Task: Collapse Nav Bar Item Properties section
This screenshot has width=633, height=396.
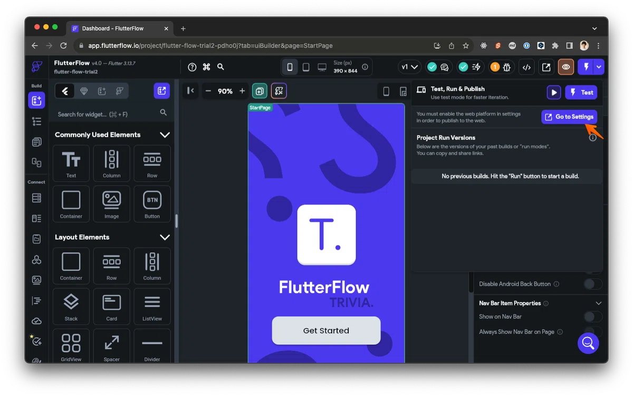Action: (x=598, y=304)
